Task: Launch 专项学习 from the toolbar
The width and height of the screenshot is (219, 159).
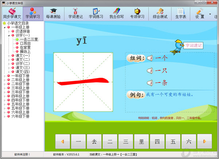Action: pos(138,13)
